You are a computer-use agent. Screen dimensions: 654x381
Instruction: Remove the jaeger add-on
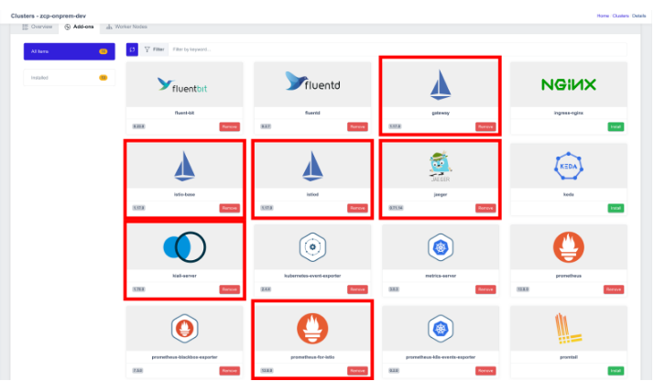click(485, 208)
